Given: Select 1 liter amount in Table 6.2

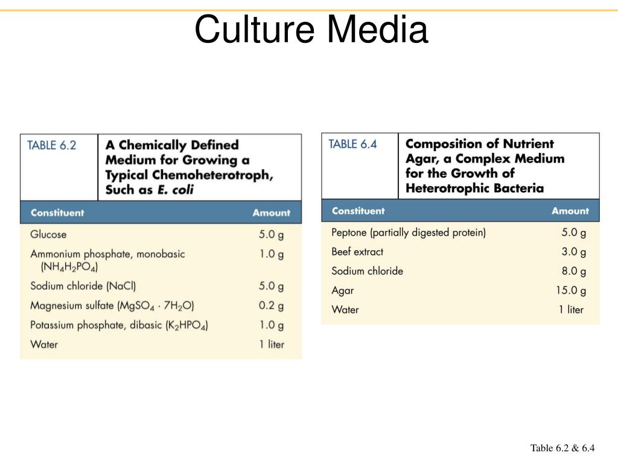Looking at the screenshot, I should (x=272, y=344).
